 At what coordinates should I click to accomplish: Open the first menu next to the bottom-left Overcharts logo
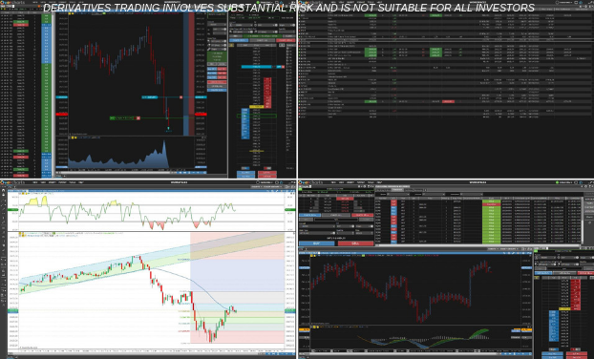click(x=34, y=182)
